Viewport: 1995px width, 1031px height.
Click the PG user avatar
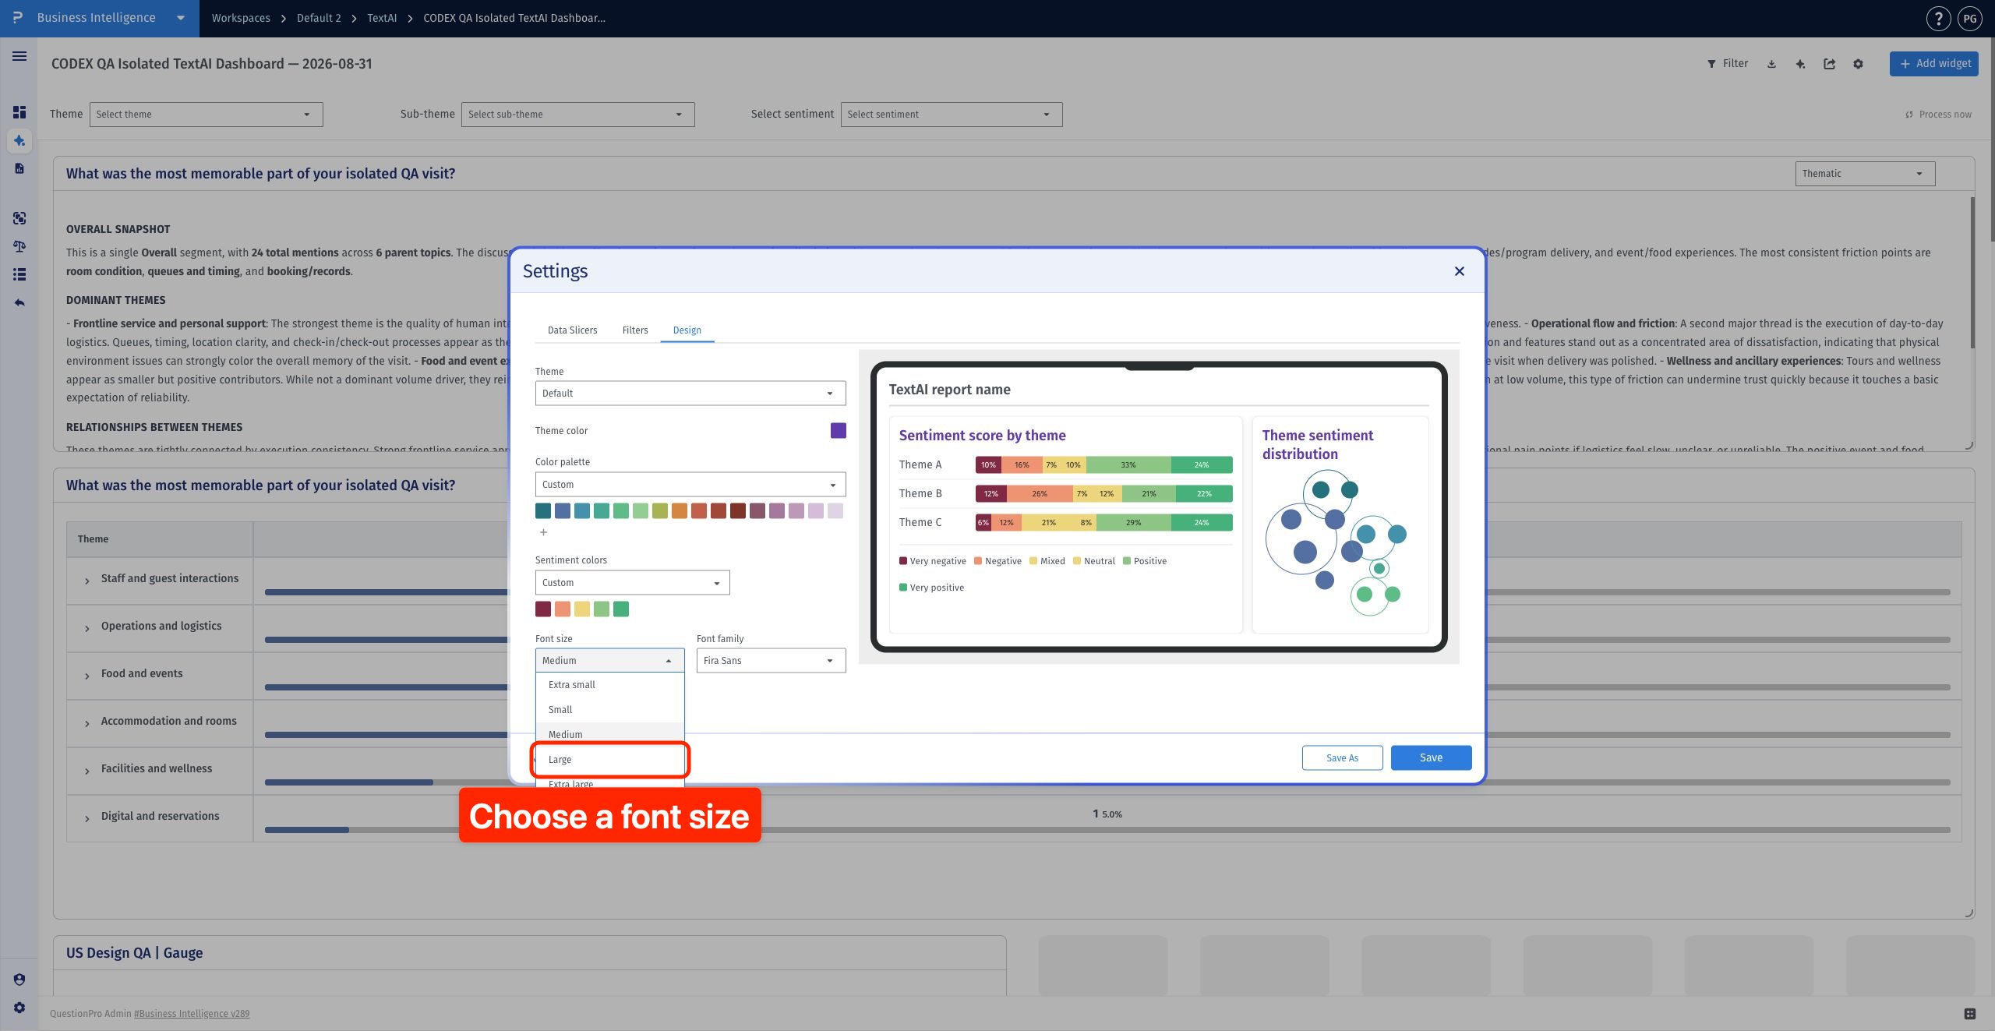pyautogui.click(x=1970, y=18)
